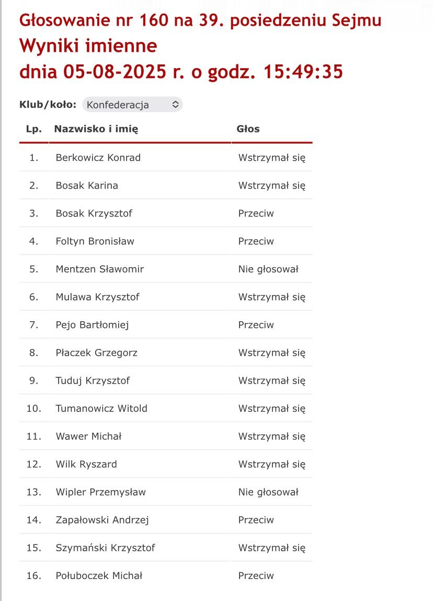Click the 'Nazwisko i imię' column header

click(x=96, y=129)
